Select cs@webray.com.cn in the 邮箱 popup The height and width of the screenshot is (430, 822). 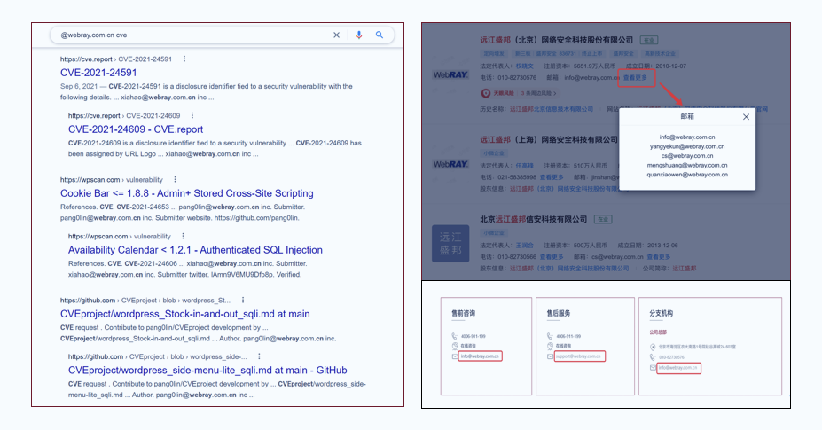(x=687, y=156)
